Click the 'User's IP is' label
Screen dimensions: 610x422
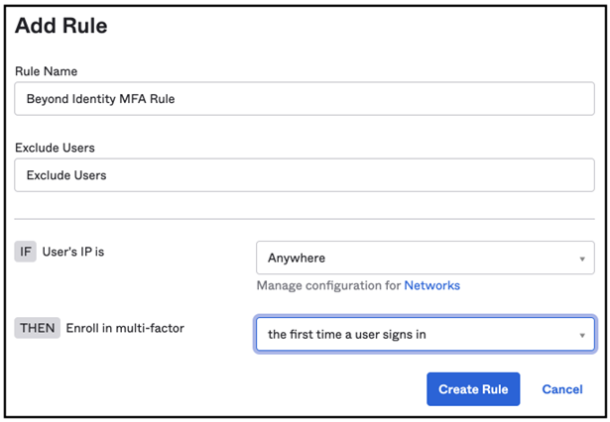pyautogui.click(x=72, y=252)
